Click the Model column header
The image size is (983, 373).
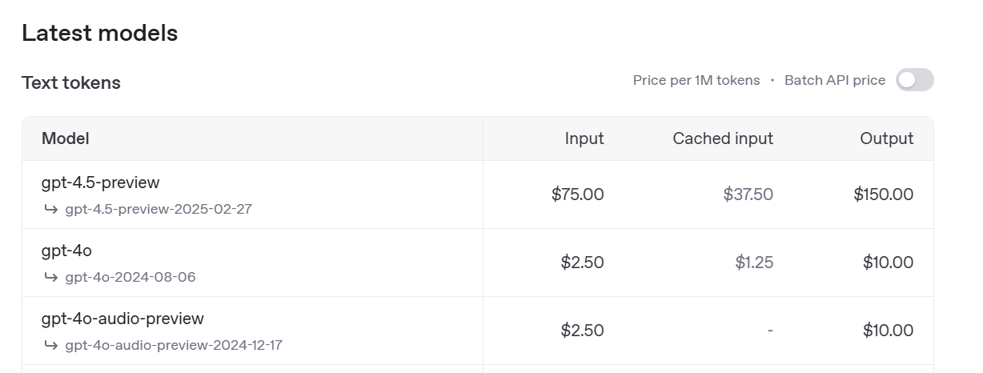click(66, 138)
